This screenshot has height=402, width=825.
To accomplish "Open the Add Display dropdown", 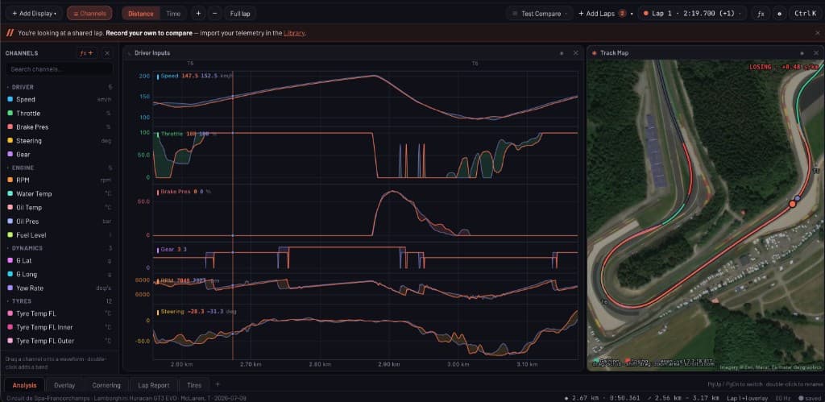I will 34,13.
